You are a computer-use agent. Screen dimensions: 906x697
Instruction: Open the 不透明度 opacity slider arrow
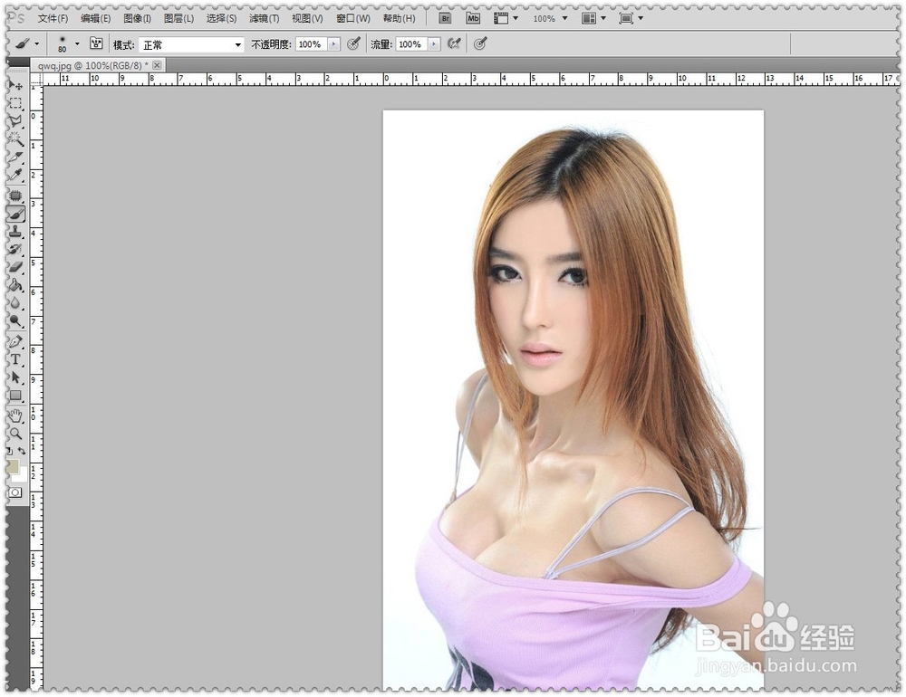(x=334, y=44)
